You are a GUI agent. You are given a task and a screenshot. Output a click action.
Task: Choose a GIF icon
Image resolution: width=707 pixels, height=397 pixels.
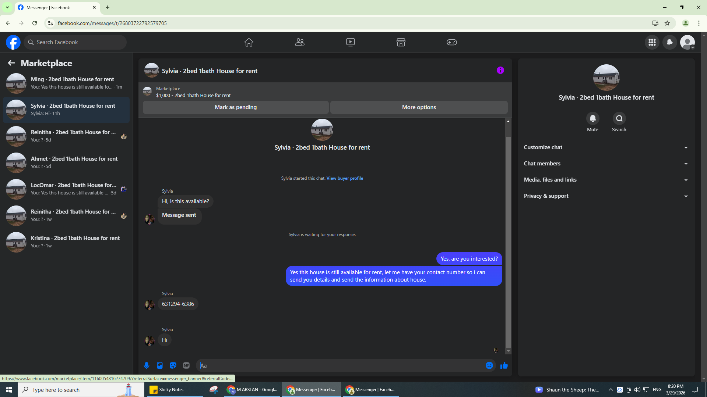186,365
